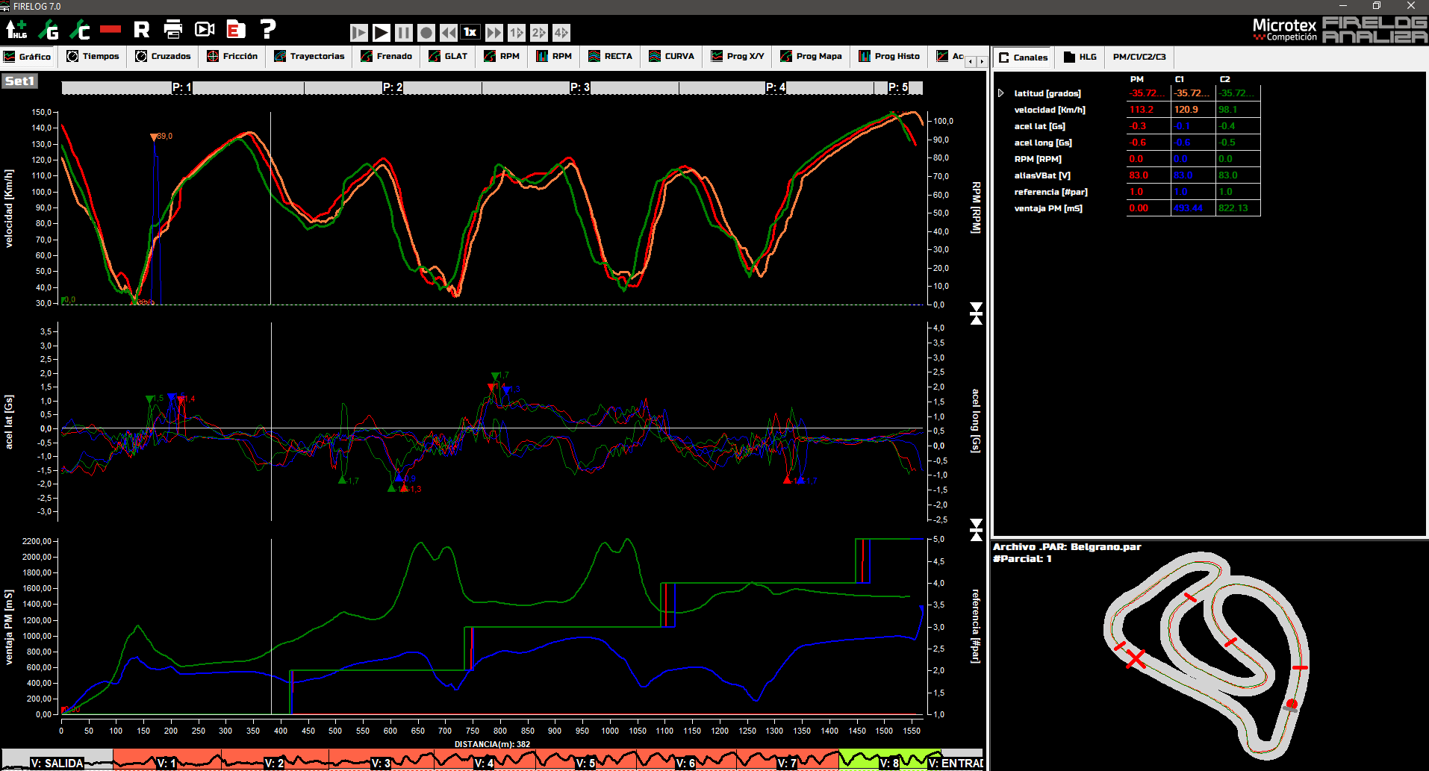Click the crossed-out G toolbar icon

point(49,30)
